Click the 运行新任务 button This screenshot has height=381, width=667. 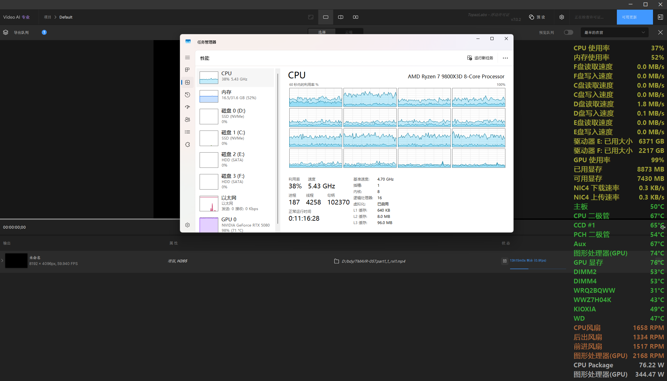[480, 58]
